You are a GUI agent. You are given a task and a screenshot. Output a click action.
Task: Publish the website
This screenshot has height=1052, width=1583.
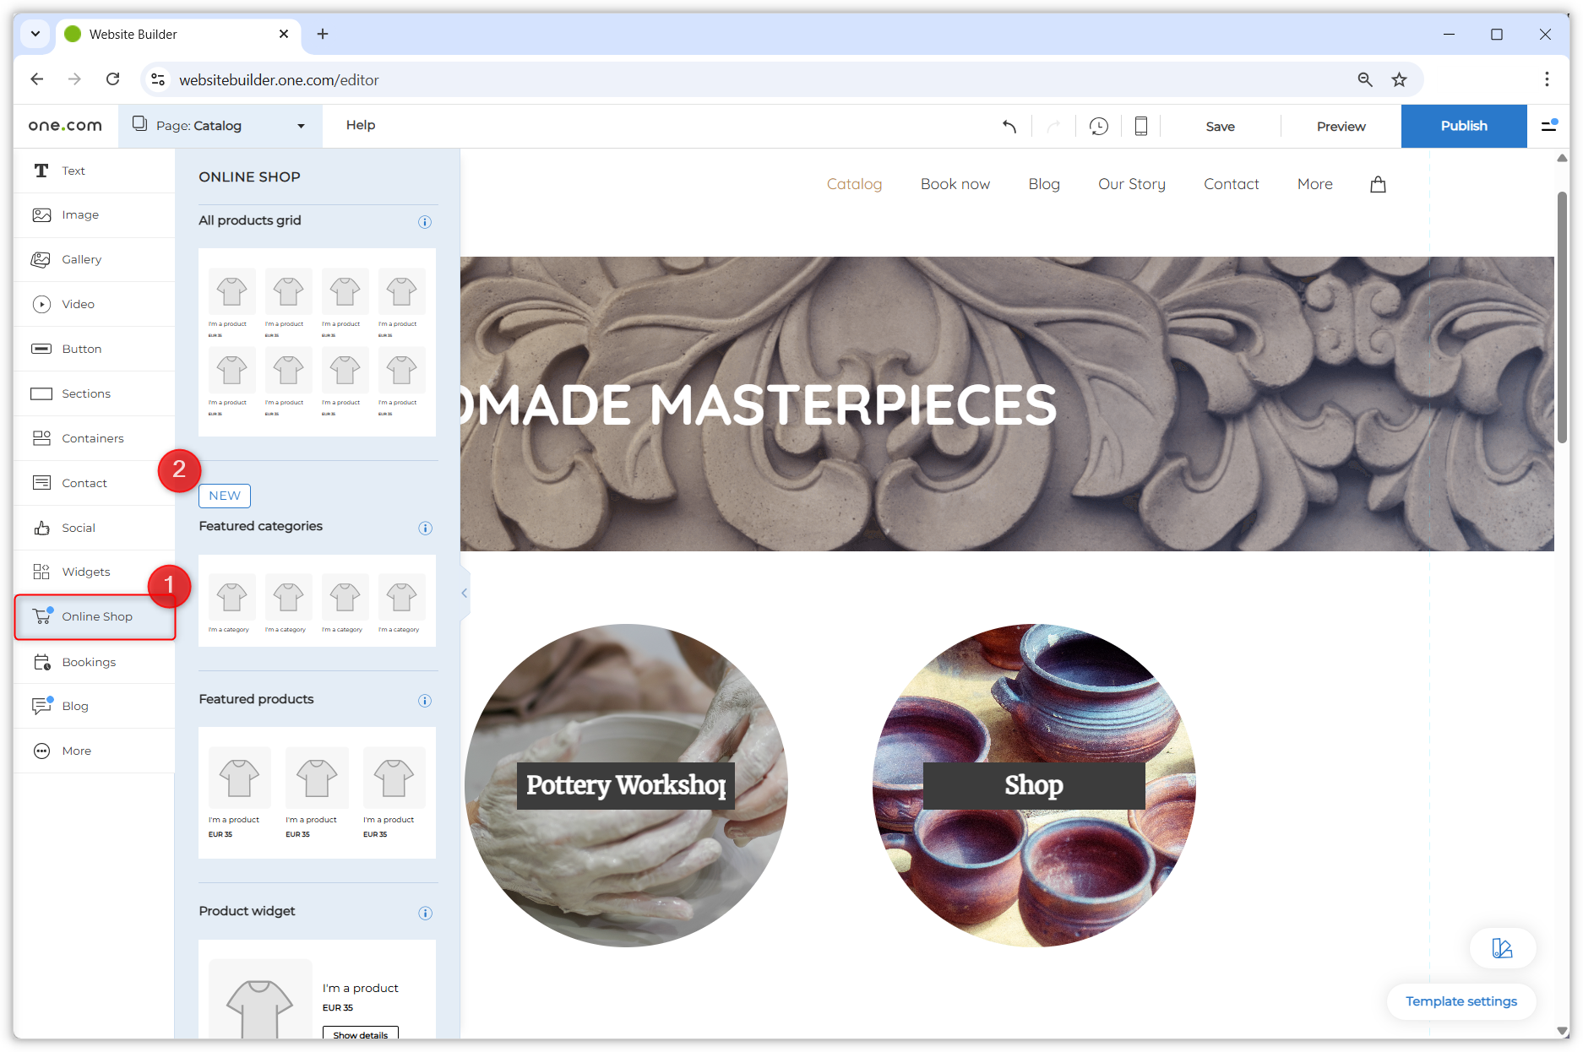pyautogui.click(x=1464, y=126)
